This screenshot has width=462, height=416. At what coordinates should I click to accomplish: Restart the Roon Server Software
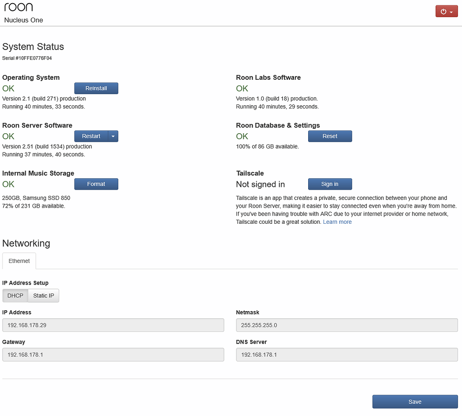click(x=91, y=136)
